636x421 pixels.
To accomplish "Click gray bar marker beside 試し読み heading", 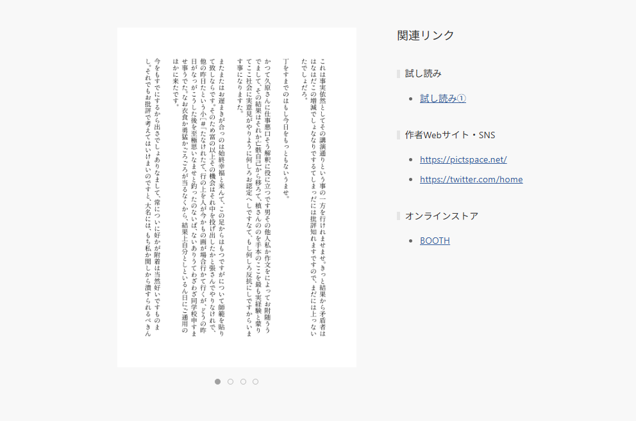I will [x=399, y=74].
